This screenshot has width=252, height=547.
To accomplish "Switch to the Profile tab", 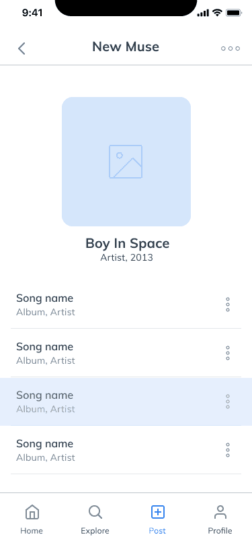I will [x=220, y=519].
